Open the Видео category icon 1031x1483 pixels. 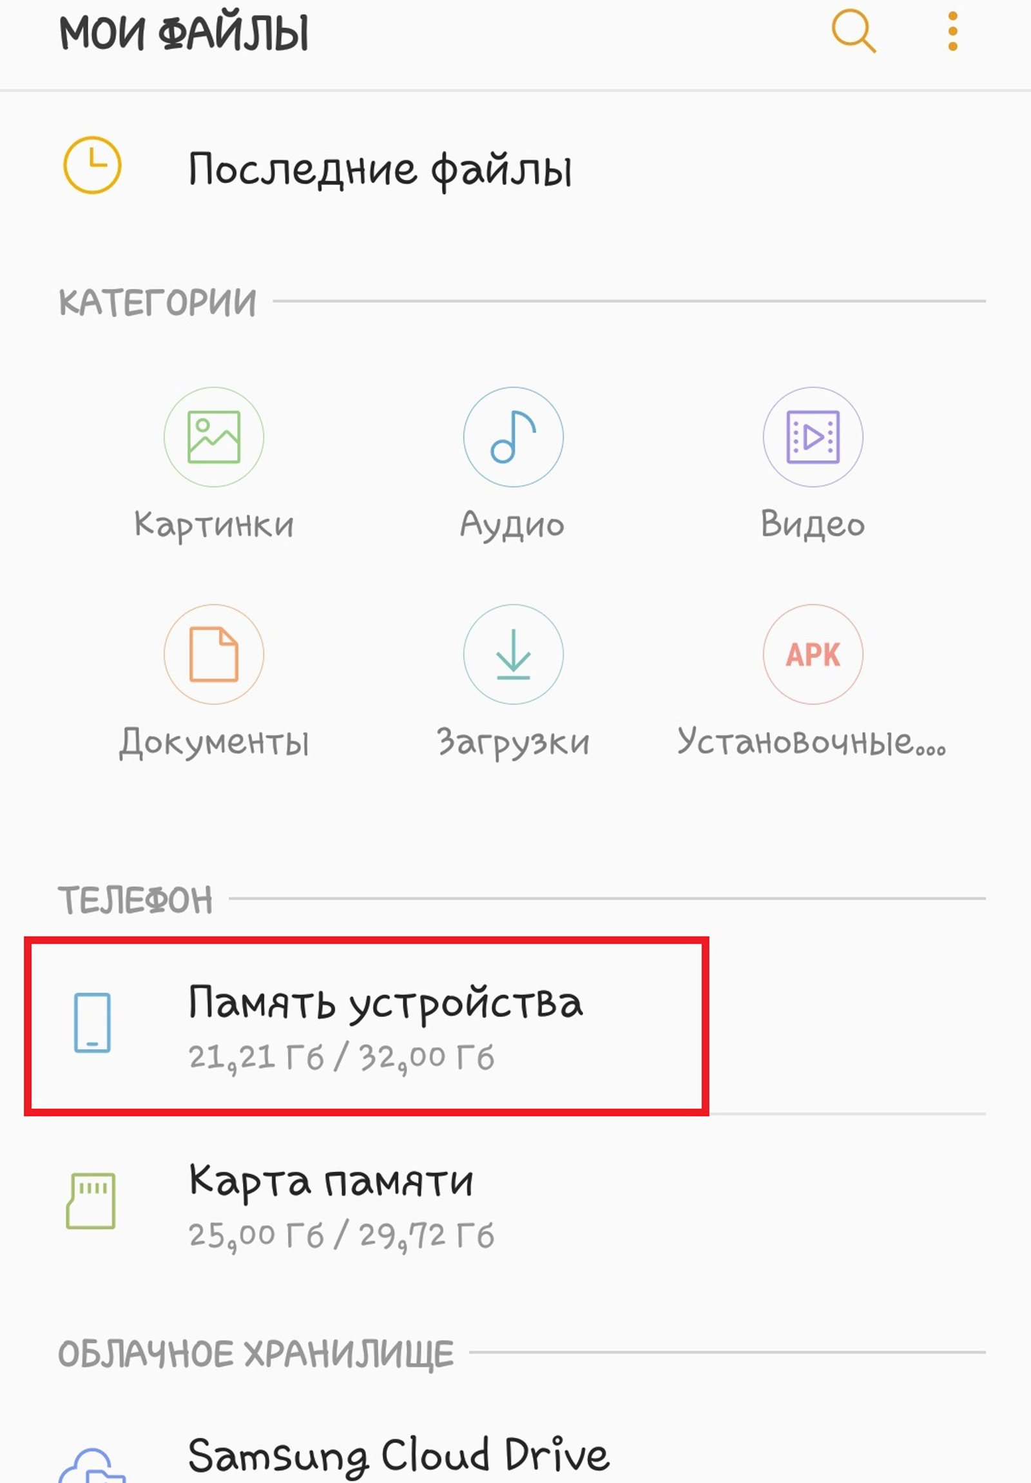click(x=813, y=436)
